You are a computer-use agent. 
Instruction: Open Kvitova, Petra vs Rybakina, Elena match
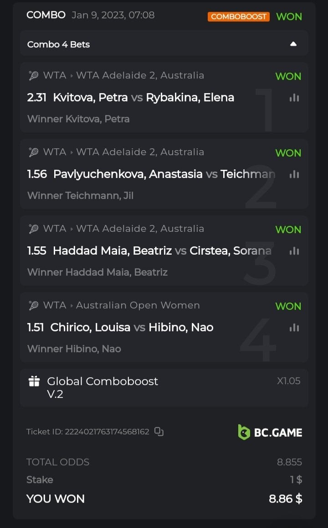[x=143, y=98]
